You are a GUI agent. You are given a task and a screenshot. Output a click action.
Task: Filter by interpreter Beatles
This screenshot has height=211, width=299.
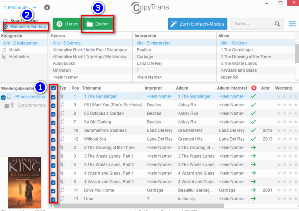click(x=175, y=50)
